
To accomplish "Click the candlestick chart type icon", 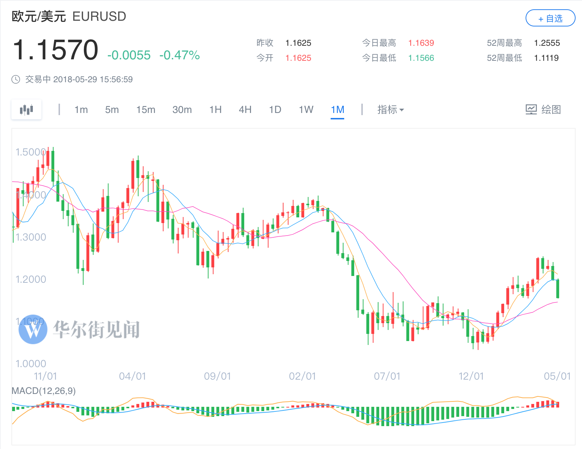I will click(26, 109).
